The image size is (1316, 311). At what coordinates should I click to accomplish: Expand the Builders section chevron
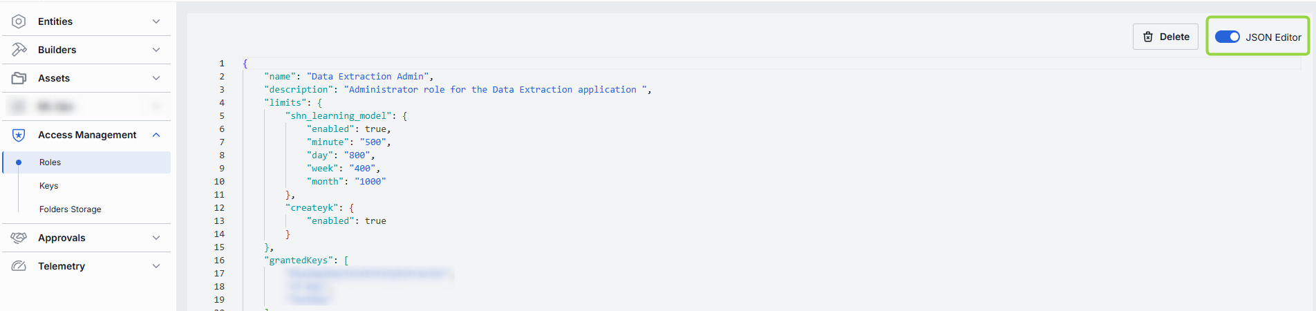click(x=156, y=50)
